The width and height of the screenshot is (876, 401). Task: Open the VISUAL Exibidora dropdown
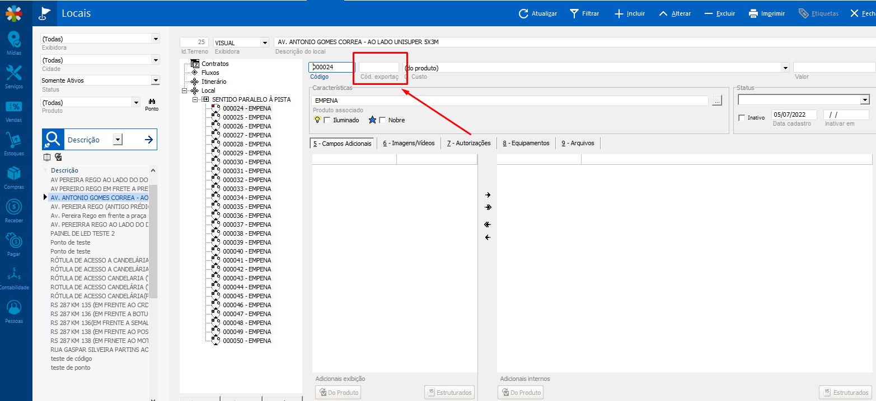265,42
